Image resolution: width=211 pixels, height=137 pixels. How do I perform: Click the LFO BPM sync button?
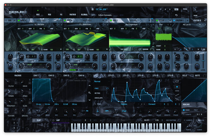pos(107,111)
